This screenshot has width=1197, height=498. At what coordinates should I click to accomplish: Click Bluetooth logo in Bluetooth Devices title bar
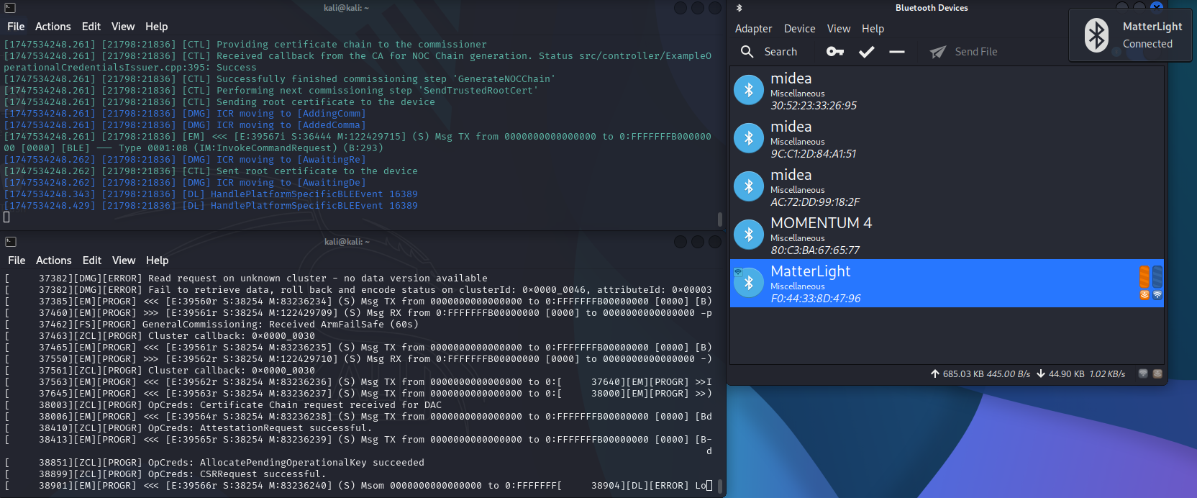pyautogui.click(x=739, y=8)
